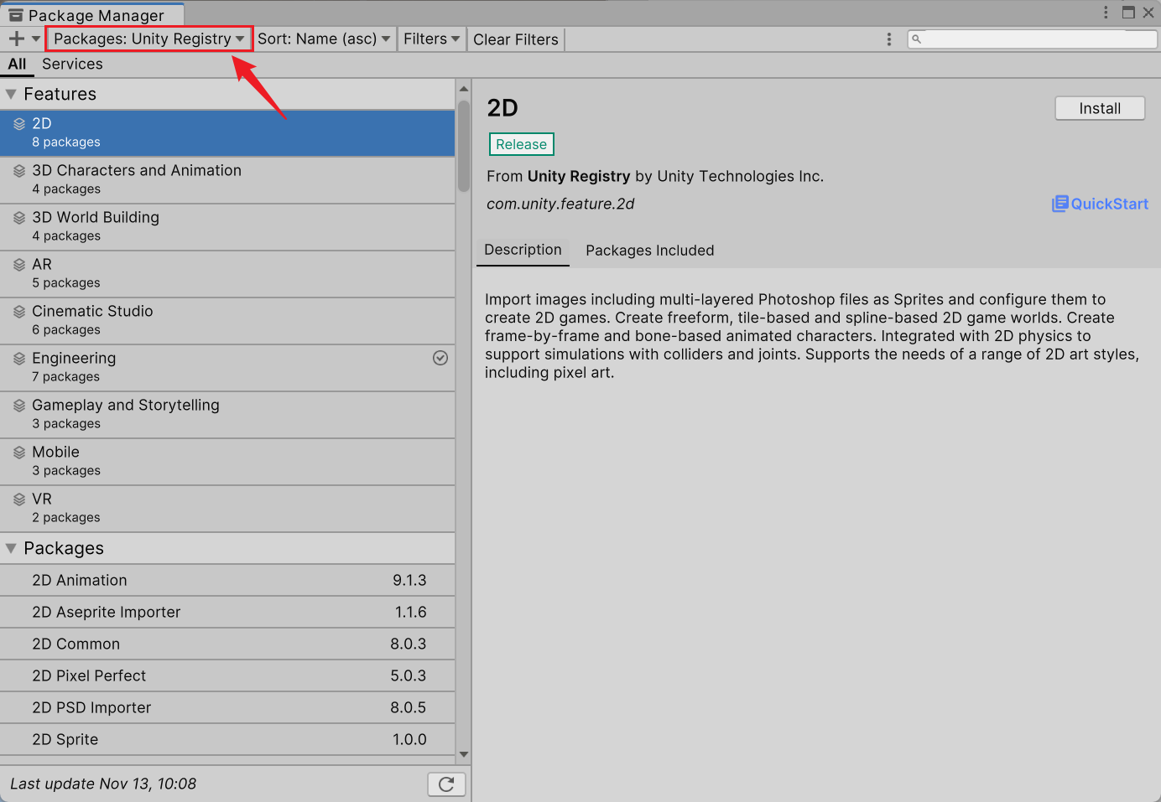Select the 2D Aseprite Importer package
The image size is (1161, 802).
(x=227, y=613)
